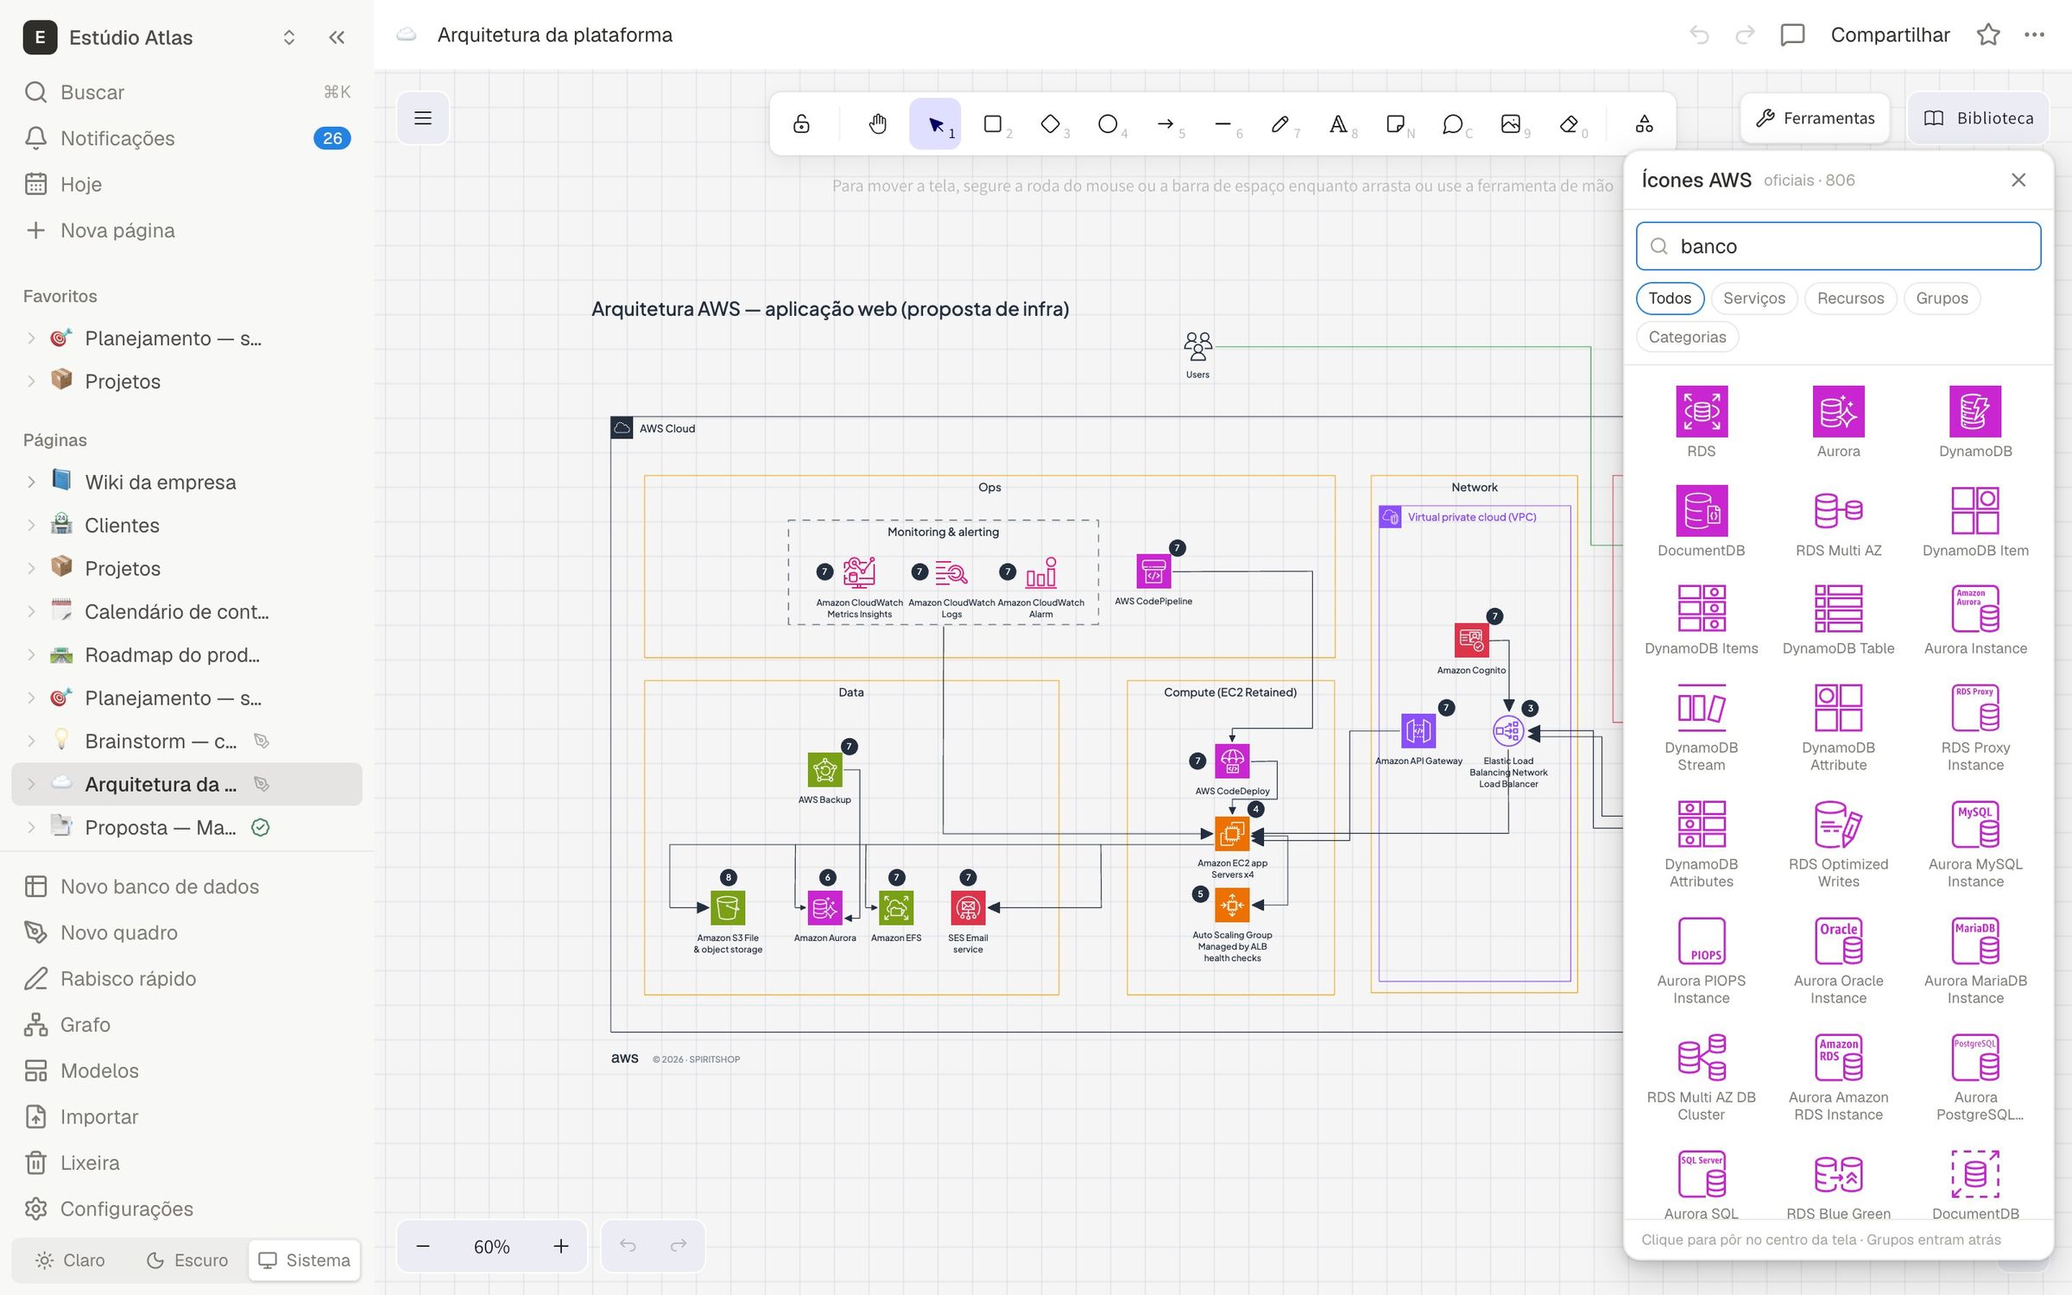Viewport: 2072px width, 1295px height.
Task: Add the DynamoDB icon to canvas
Action: pos(1975,421)
